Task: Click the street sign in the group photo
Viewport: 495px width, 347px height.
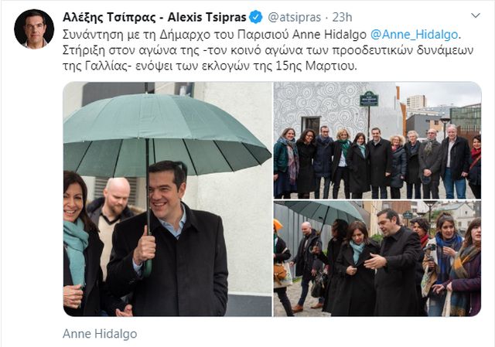Action: pyautogui.click(x=369, y=98)
